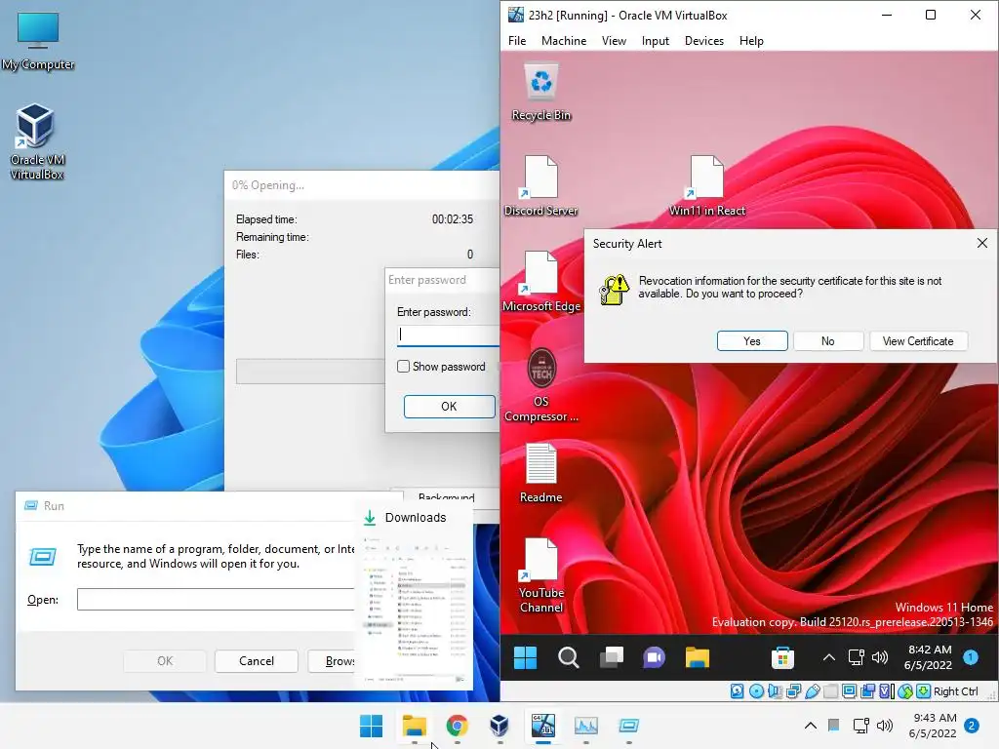Click the VirtualBox USB devices indicator
This screenshot has height=749, width=999.
[813, 691]
